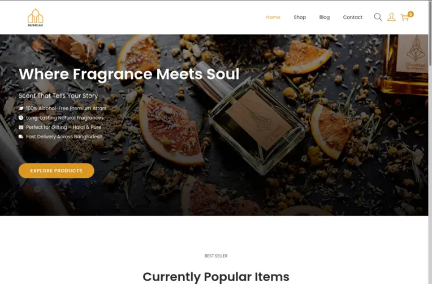Click the leaf icon beside Alcohol-Free Attars
This screenshot has height=284, width=432.
pos(21,108)
